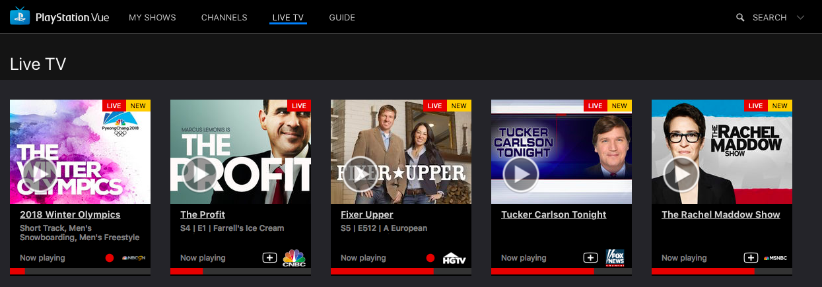This screenshot has width=822, height=287.
Task: Click 'Now playing' under The Profit
Action: point(203,258)
